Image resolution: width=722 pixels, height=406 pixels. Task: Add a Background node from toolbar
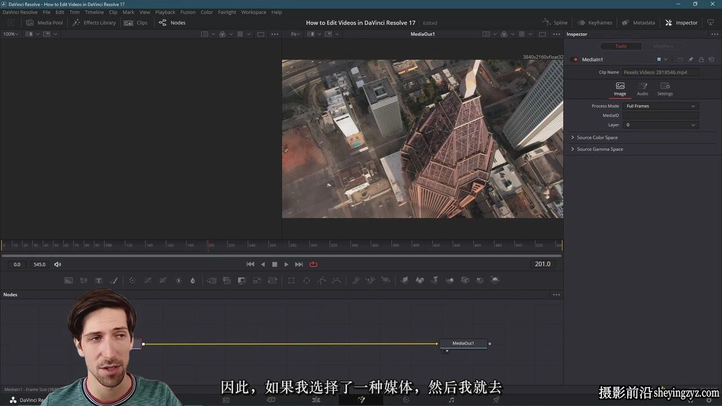[x=68, y=280]
